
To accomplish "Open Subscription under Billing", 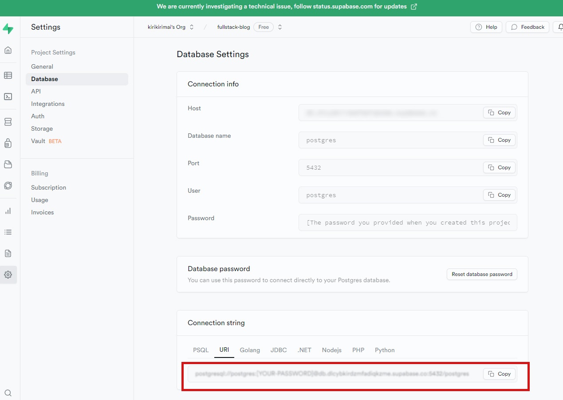I will (x=48, y=187).
